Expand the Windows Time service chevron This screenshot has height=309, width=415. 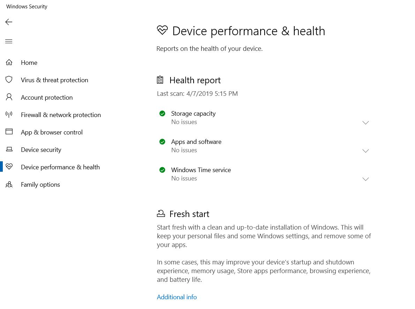coord(365,179)
